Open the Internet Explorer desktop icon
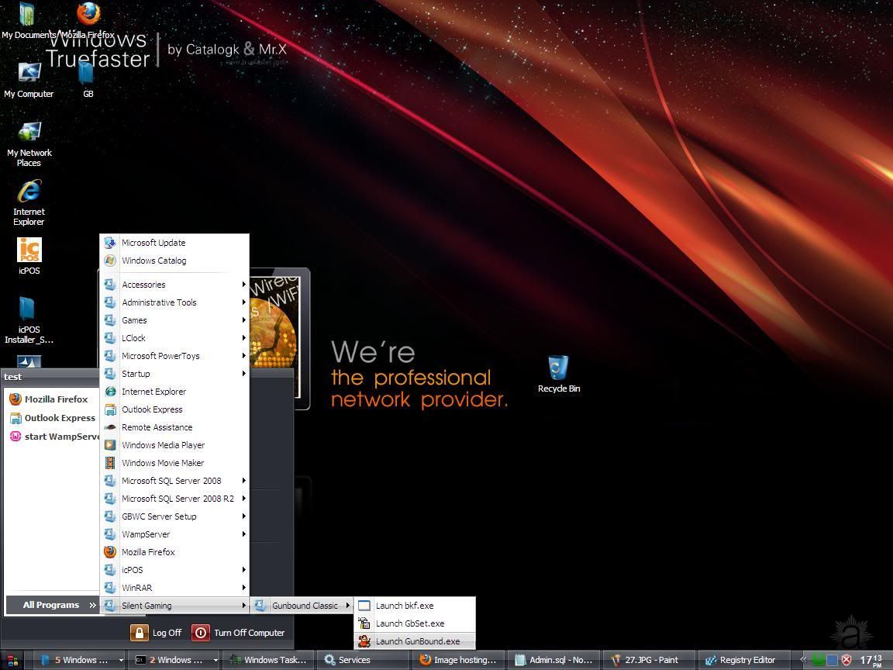 (29, 192)
